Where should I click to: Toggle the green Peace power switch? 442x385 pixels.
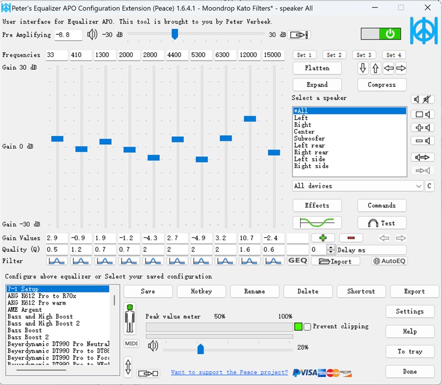(381, 34)
